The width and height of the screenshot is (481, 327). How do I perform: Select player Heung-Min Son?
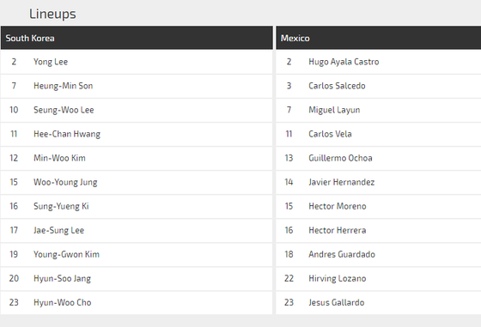click(64, 86)
